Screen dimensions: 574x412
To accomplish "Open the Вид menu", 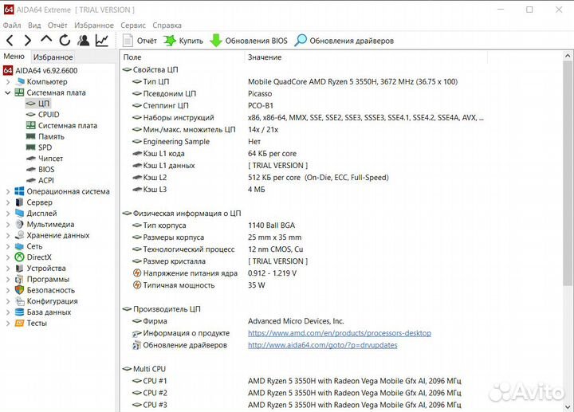I will click(x=34, y=26).
